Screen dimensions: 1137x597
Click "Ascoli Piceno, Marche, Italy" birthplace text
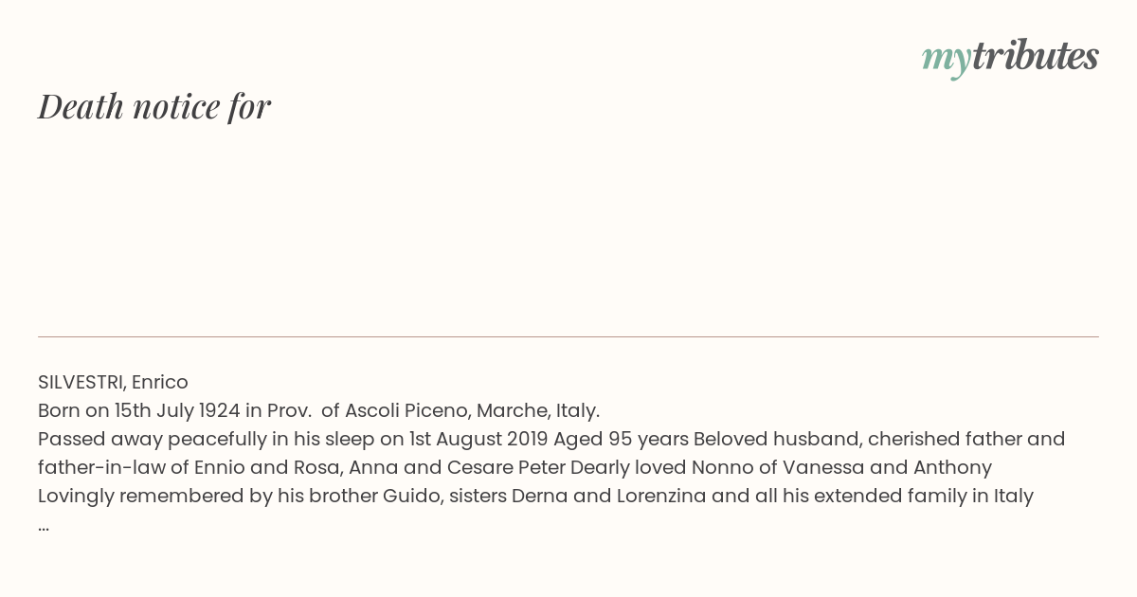[472, 410]
